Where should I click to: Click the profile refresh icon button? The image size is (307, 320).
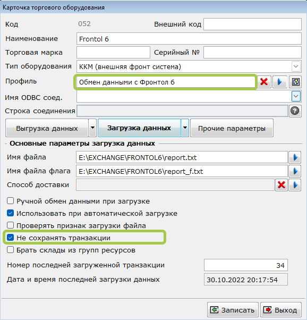click(295, 82)
